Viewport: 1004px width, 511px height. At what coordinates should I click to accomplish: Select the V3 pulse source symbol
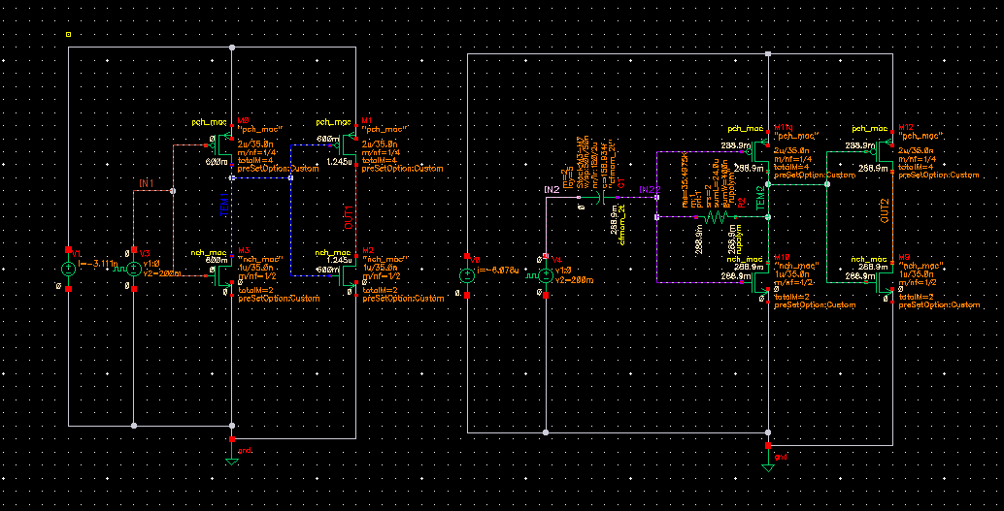click(x=133, y=269)
